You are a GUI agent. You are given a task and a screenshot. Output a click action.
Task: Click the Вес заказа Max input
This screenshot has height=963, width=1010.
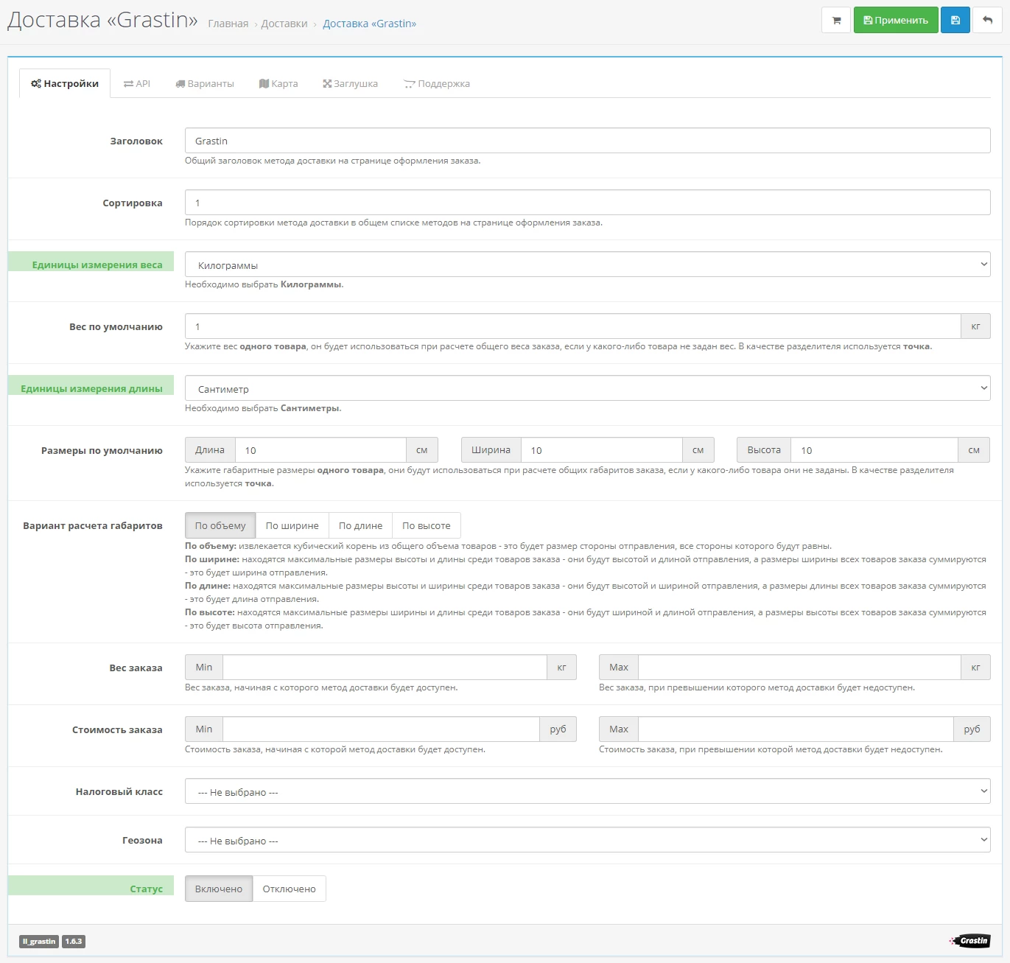(800, 667)
